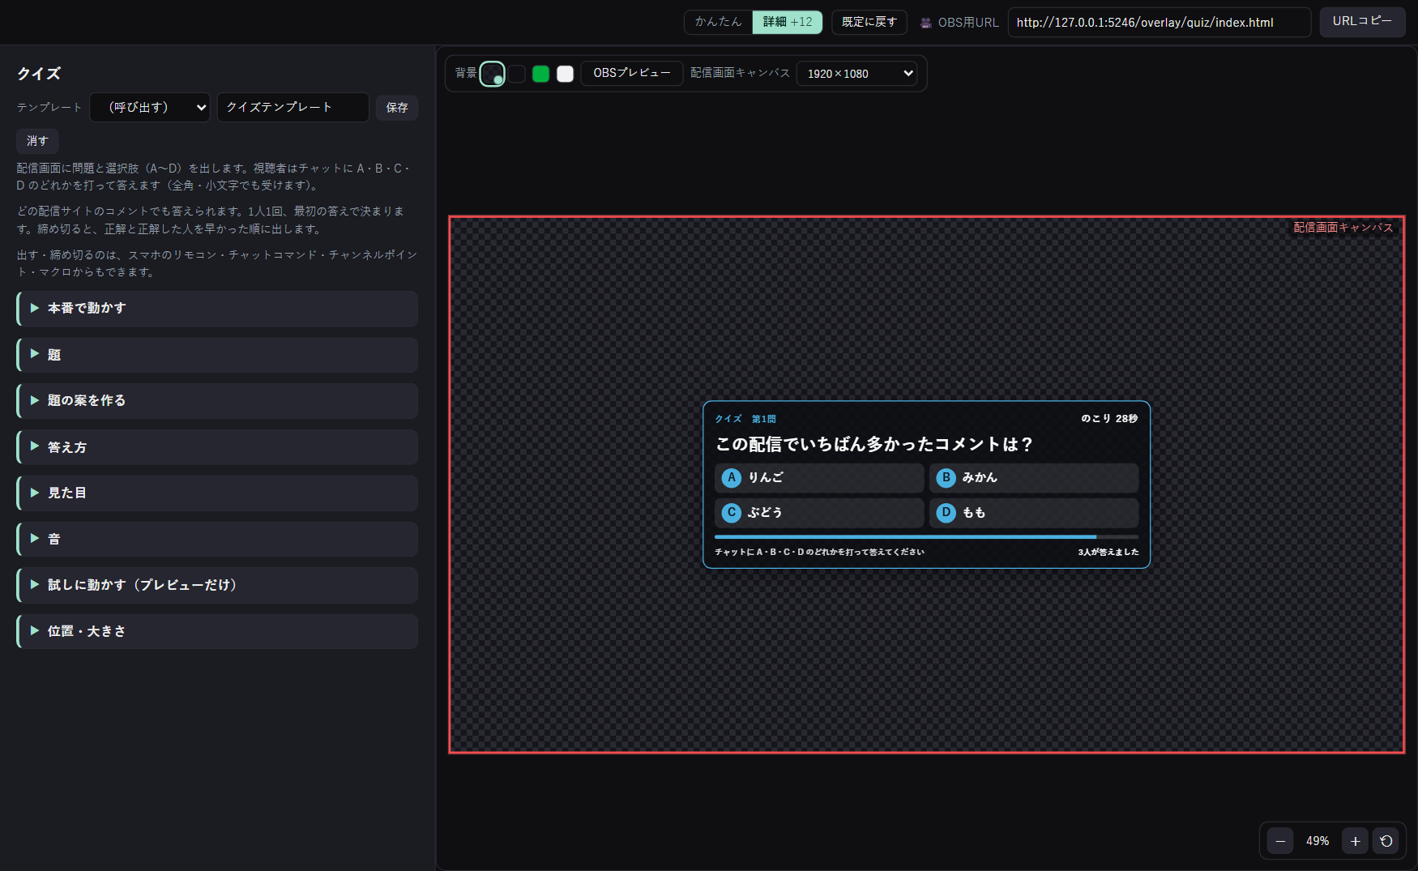Switch to 詳細 +12 mode

point(788,22)
